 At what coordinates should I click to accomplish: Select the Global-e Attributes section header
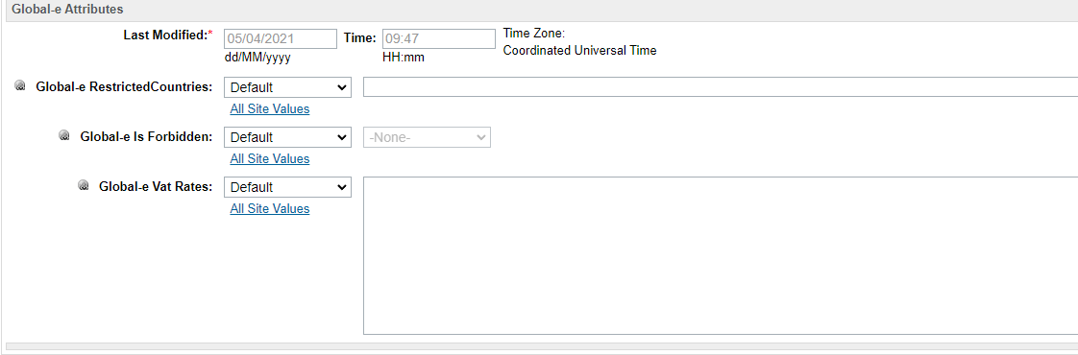point(68,10)
